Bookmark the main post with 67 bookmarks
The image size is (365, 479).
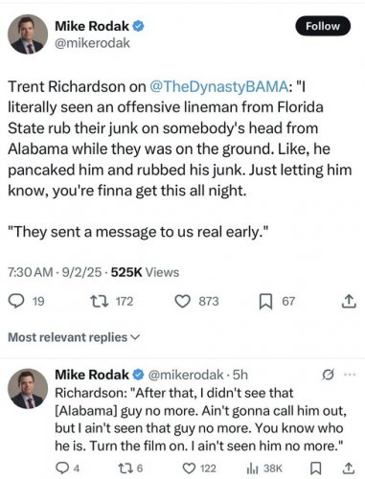tap(265, 302)
